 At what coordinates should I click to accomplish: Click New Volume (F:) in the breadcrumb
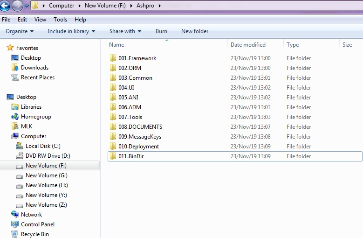[x=105, y=6]
